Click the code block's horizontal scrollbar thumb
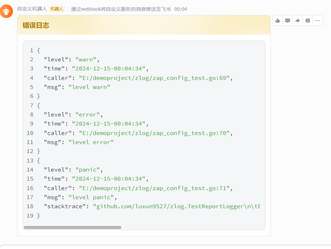Viewport: 331px width, 249px height. pyautogui.click(x=73, y=227)
